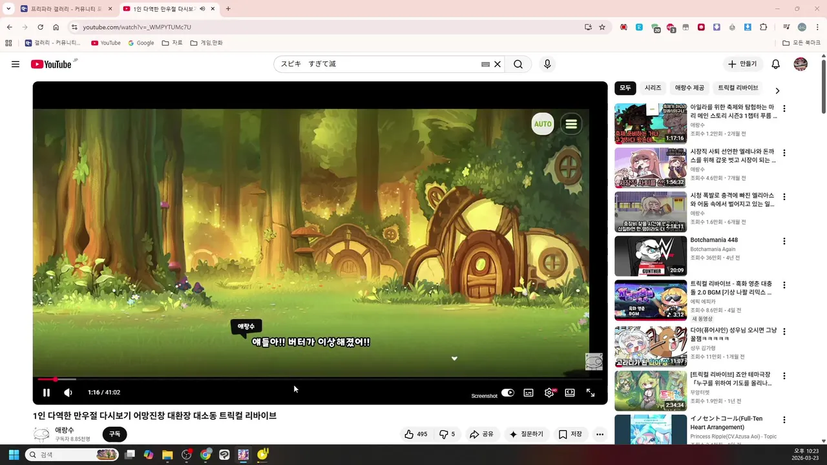Like the video (495)
Viewport: 827px width, 465px height.
coord(415,434)
